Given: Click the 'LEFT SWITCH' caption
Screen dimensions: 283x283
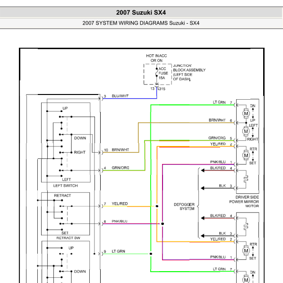Looking at the screenshot, I should click(x=66, y=186).
